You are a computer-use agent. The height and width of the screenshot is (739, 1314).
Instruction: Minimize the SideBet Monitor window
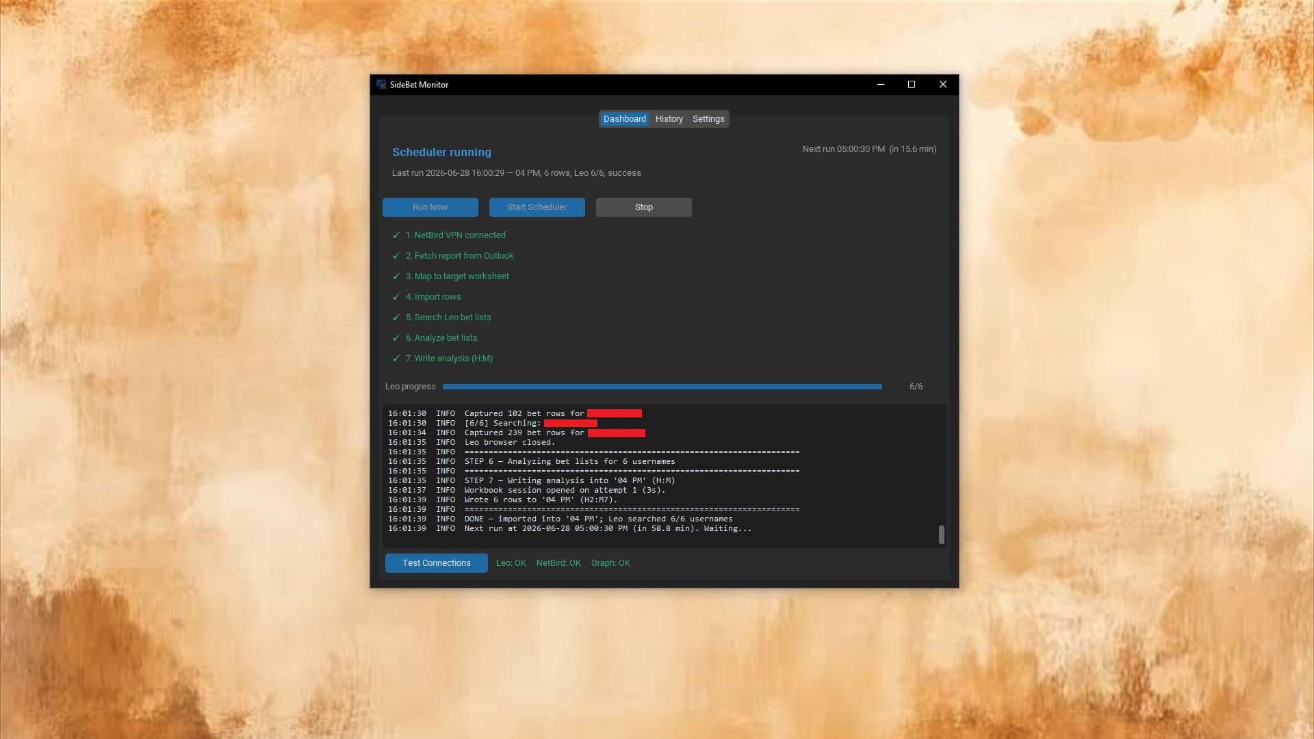click(881, 84)
